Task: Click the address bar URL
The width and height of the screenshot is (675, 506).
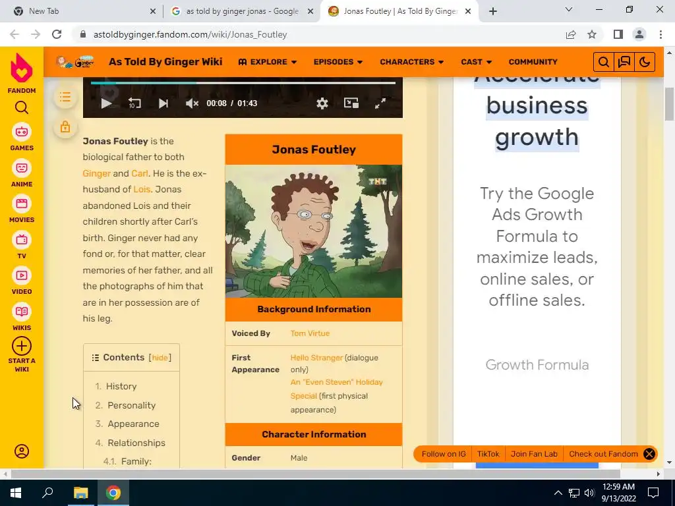Action: [190, 34]
